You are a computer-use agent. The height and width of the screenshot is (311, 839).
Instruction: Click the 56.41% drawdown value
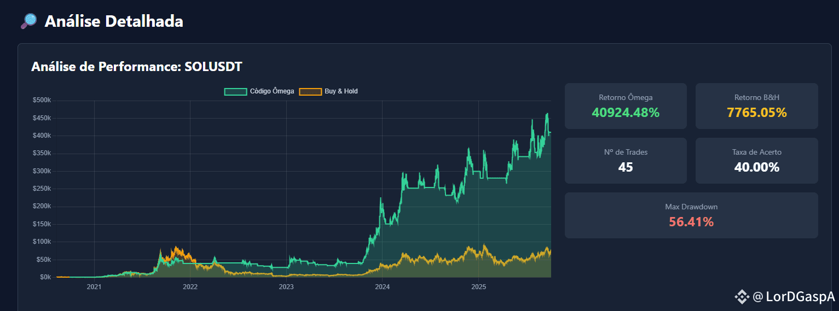coord(691,222)
